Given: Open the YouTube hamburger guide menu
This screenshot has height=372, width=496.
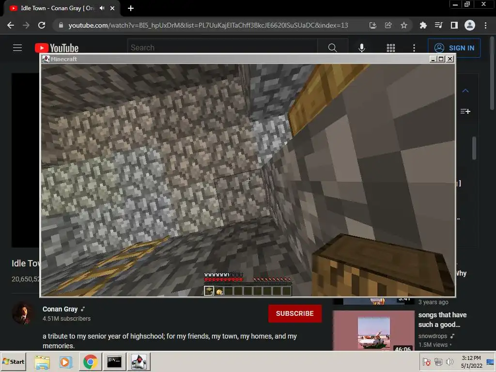Looking at the screenshot, I should point(17,48).
